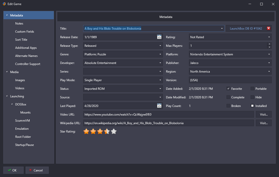Open the Sort Title page
The width and height of the screenshot is (279, 177).
[x=21, y=39]
